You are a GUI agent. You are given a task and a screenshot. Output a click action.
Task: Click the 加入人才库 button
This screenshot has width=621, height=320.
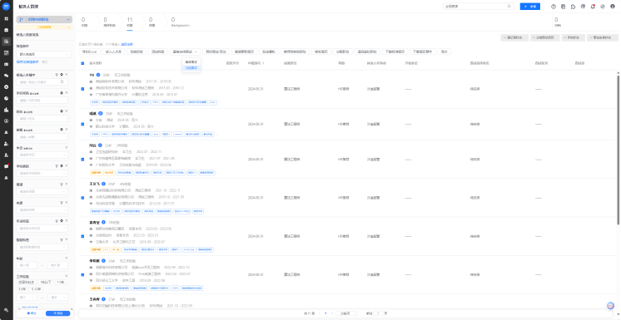[x=114, y=52]
